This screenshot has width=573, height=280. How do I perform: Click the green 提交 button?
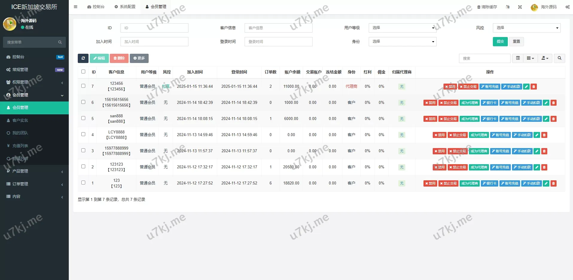(500, 41)
